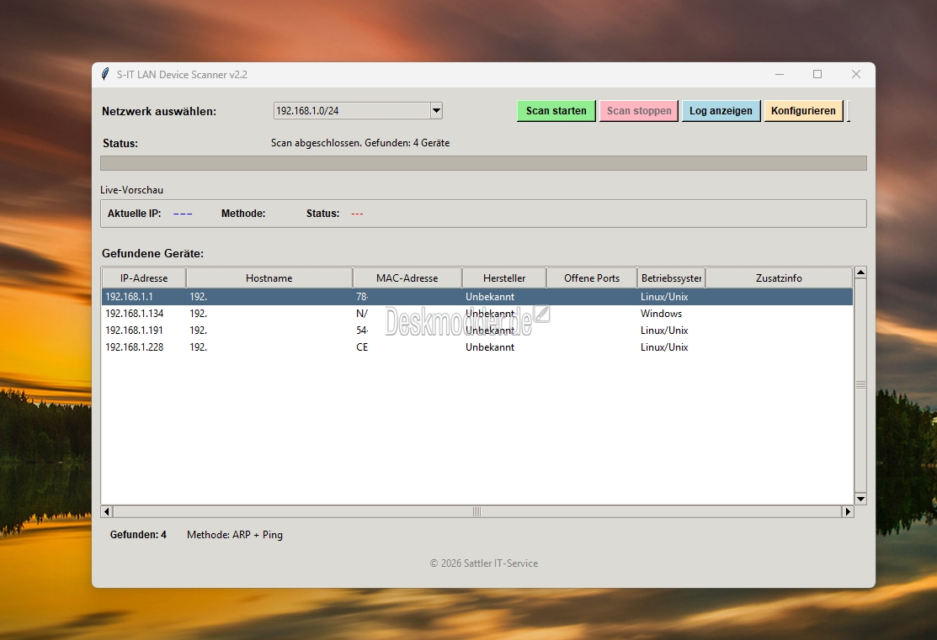Screen dimensions: 937x640
Task: Click the horizontal scrollbar right arrow
Action: 848,511
